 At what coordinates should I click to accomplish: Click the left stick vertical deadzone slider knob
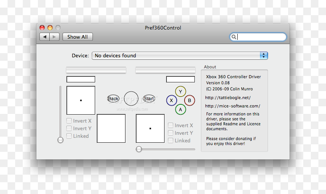pyautogui.click(x=60, y=140)
